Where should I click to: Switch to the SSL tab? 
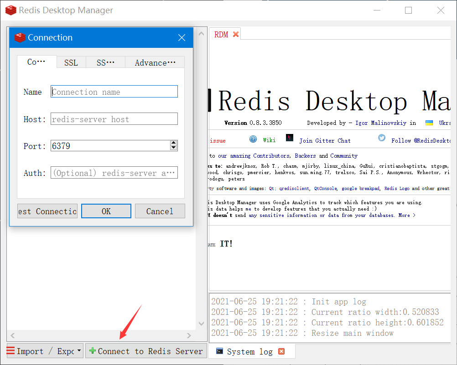[x=71, y=62]
